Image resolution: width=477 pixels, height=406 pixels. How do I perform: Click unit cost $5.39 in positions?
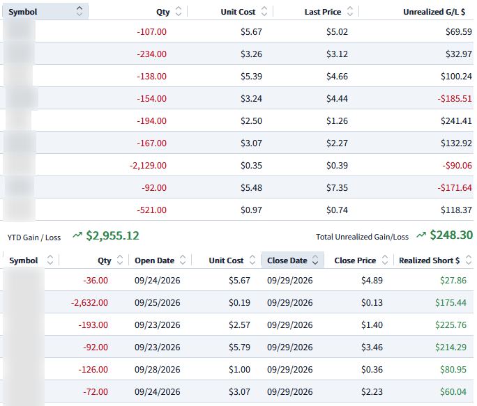251,77
